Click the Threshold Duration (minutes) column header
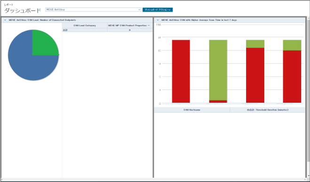This screenshot has height=182, width=310. coord(268,110)
